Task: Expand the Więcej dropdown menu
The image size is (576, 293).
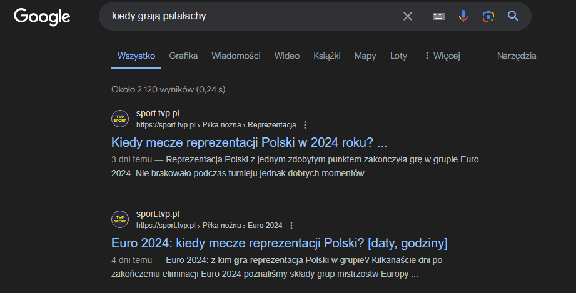Action: 442,56
